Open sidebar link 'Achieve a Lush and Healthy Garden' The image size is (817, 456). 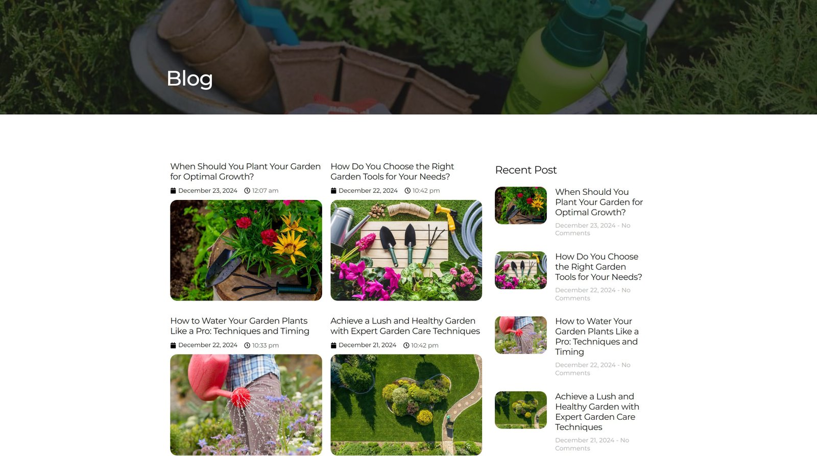[597, 412]
